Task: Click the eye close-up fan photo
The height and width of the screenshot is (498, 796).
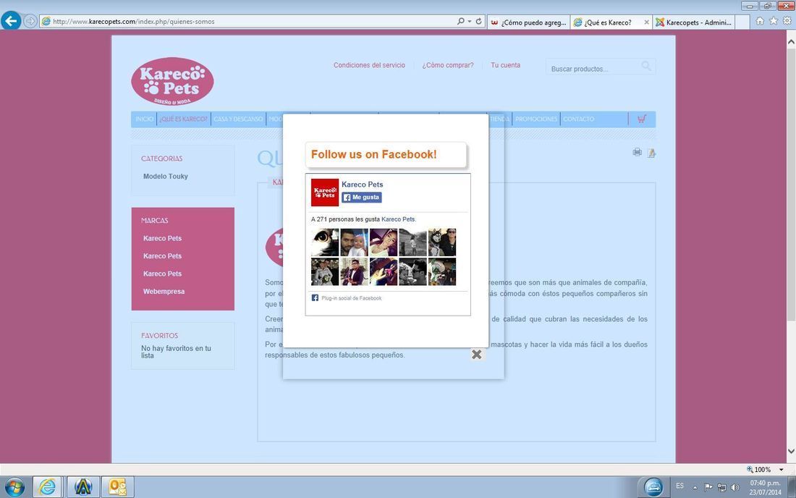Action: tap(325, 242)
